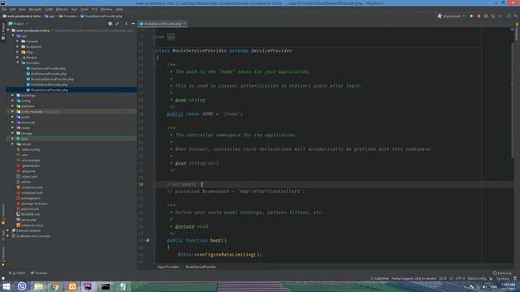
Task: Open XAMPP from the taskbar
Action: [72, 286]
